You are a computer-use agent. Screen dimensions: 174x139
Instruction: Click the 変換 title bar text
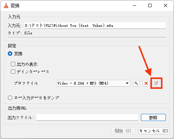[15, 5]
